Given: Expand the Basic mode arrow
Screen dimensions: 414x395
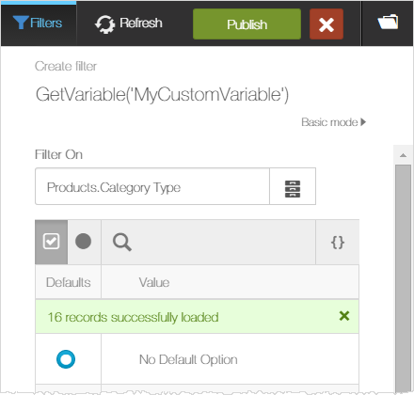Looking at the screenshot, I should pyautogui.click(x=363, y=122).
